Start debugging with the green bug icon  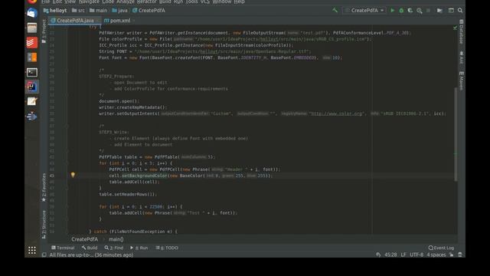tap(401, 10)
